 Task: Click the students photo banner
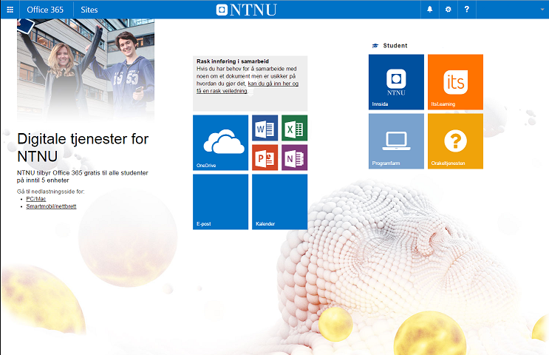coord(86,70)
